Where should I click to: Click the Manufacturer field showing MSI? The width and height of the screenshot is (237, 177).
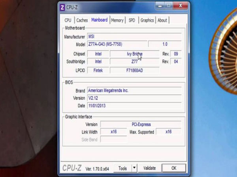[x=134, y=37]
